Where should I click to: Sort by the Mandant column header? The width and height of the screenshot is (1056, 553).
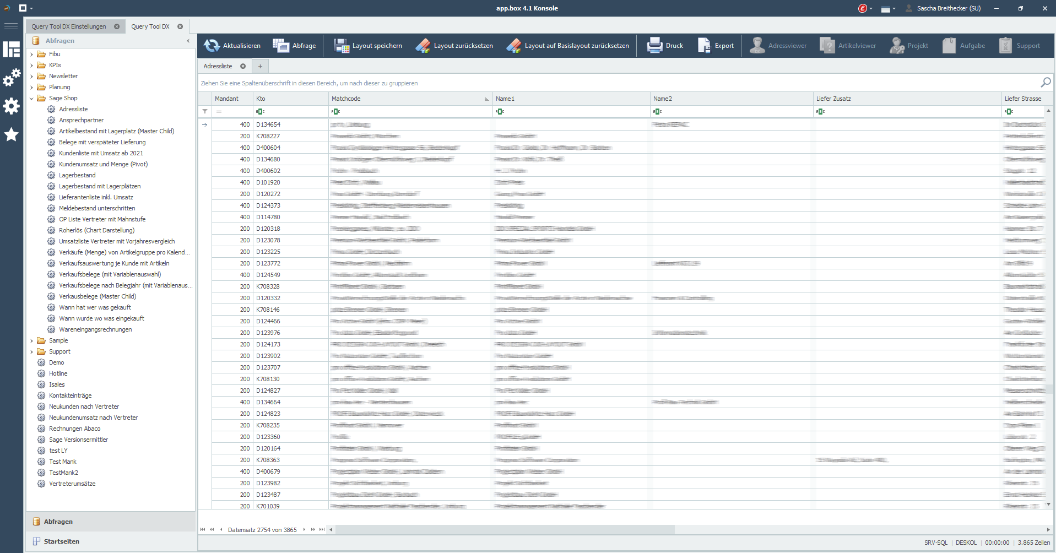tap(232, 99)
